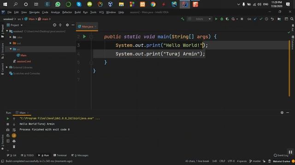
Task: Click the Git rollback undo arrow
Action: pyautogui.click(x=272, y=19)
